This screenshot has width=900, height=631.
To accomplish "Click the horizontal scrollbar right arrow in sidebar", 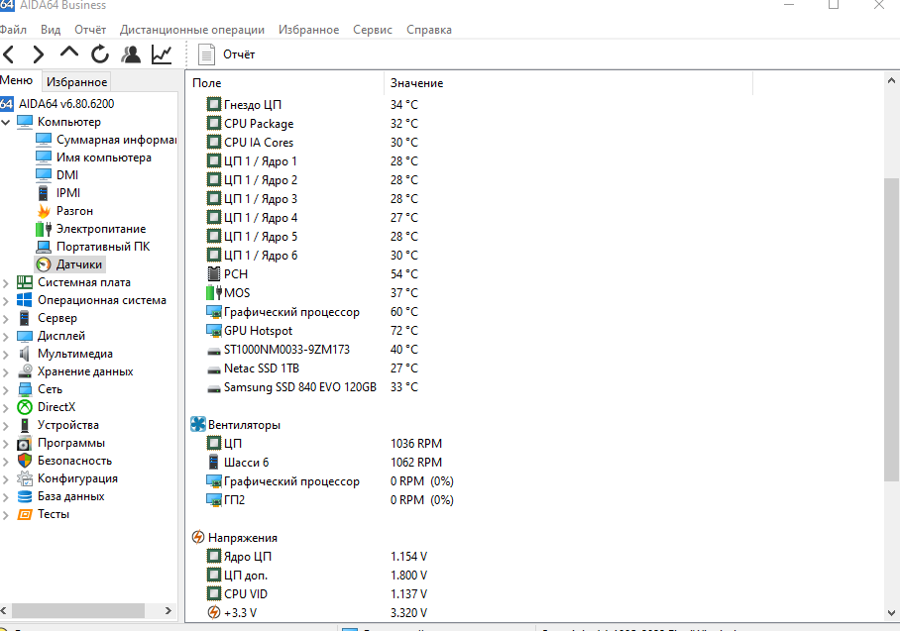I will [169, 611].
